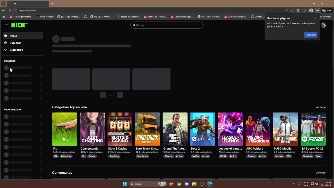
Task: Select the Kick browser tab
Action: (28, 3)
